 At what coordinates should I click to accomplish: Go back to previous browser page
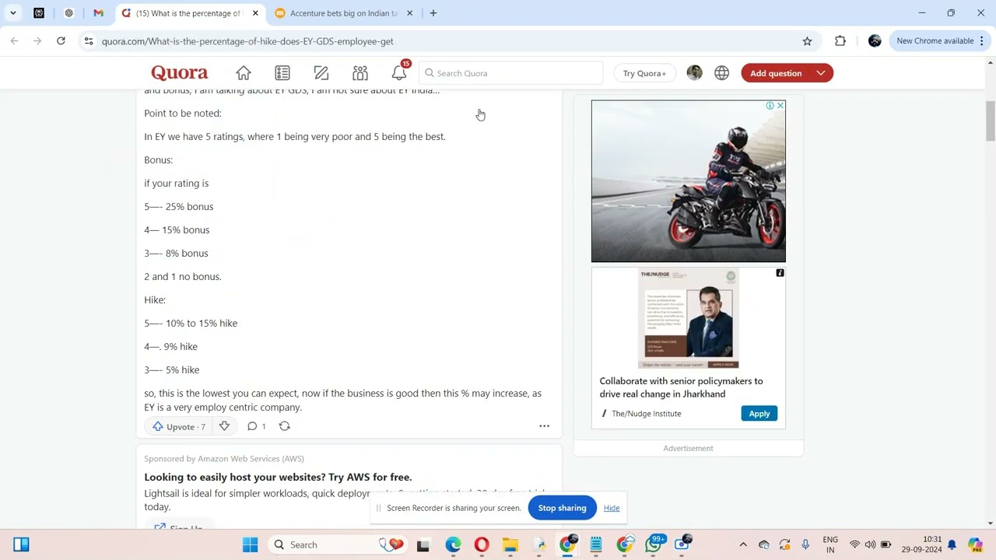[x=14, y=41]
